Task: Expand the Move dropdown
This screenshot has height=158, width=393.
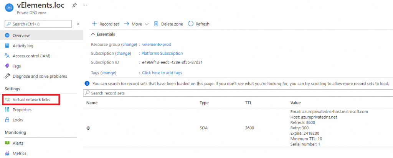Action: tap(136, 24)
